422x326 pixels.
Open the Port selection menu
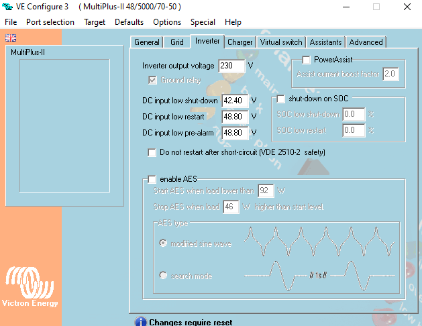click(x=50, y=22)
